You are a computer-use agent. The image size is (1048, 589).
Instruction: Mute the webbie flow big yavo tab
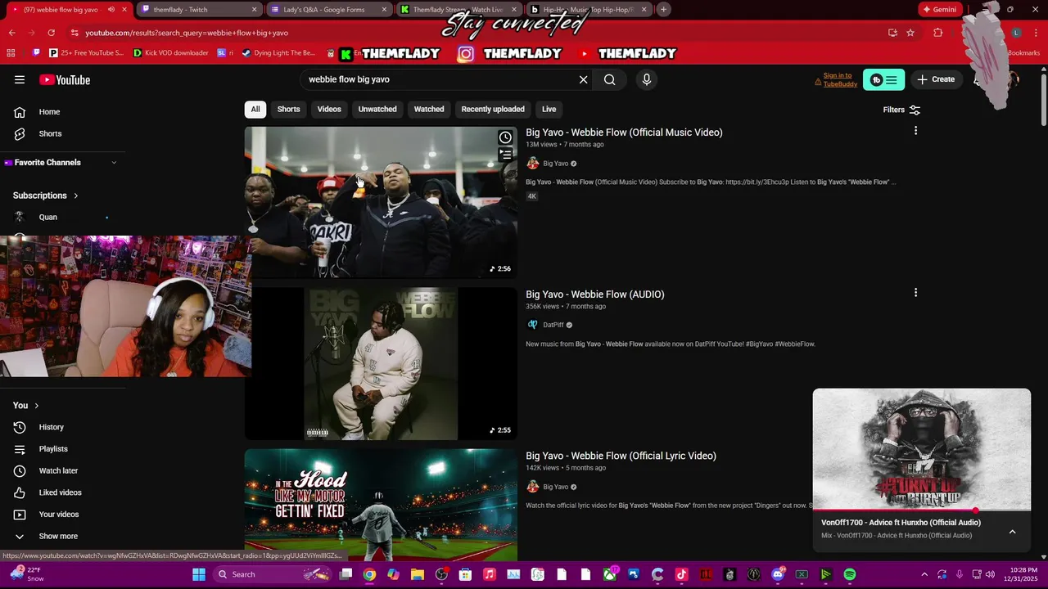pos(111,10)
